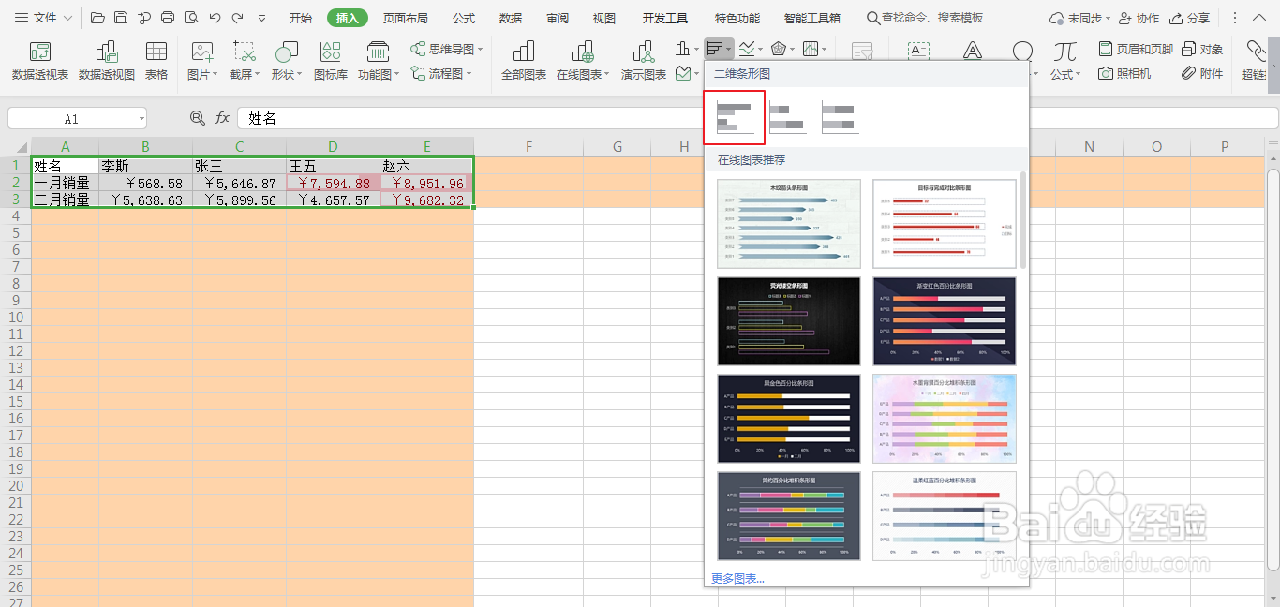Screen dimensions: 1280x607
Task: Click the 照相机 camera button
Action: (1124, 73)
